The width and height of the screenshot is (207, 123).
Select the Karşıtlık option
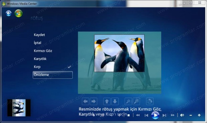pyautogui.click(x=40, y=59)
